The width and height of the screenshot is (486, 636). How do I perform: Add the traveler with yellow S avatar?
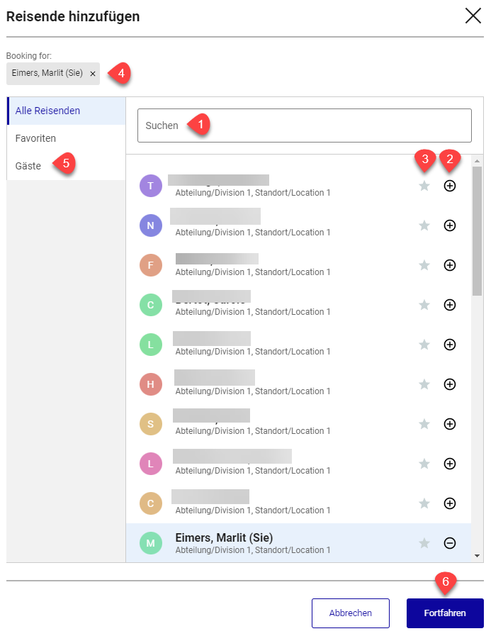point(450,424)
